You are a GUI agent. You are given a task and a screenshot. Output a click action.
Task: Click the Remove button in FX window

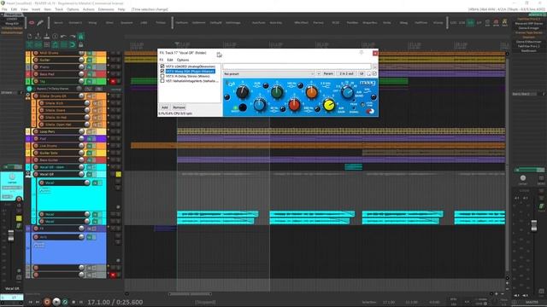click(x=179, y=107)
